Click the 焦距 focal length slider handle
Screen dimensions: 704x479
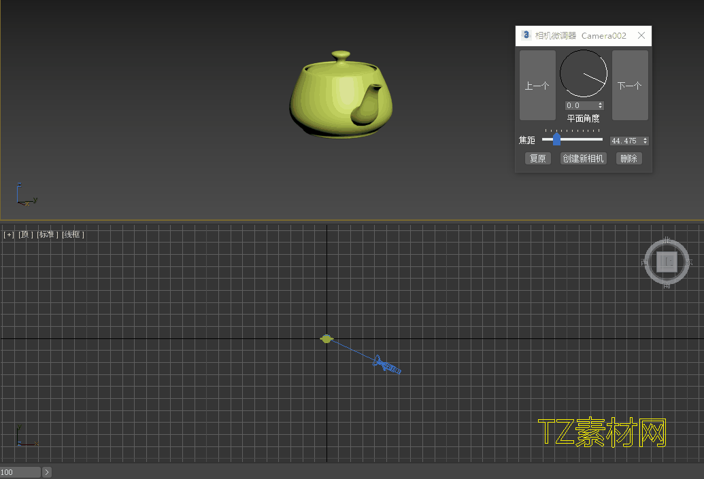pyautogui.click(x=556, y=139)
